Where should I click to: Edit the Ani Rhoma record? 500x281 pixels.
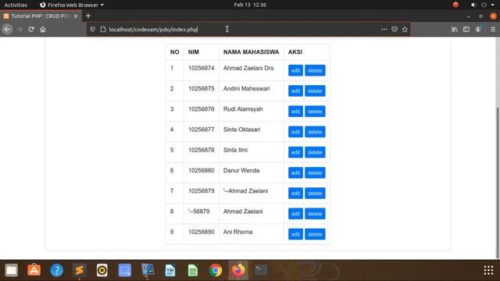coord(295,234)
